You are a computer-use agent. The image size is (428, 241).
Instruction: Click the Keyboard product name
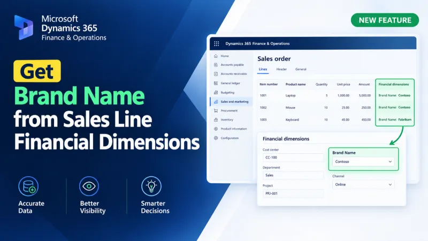292,119
